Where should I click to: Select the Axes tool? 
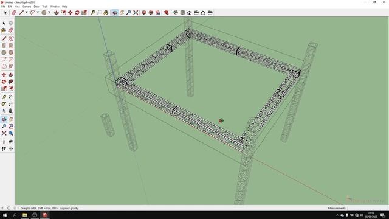pyautogui.click(x=4, y=111)
